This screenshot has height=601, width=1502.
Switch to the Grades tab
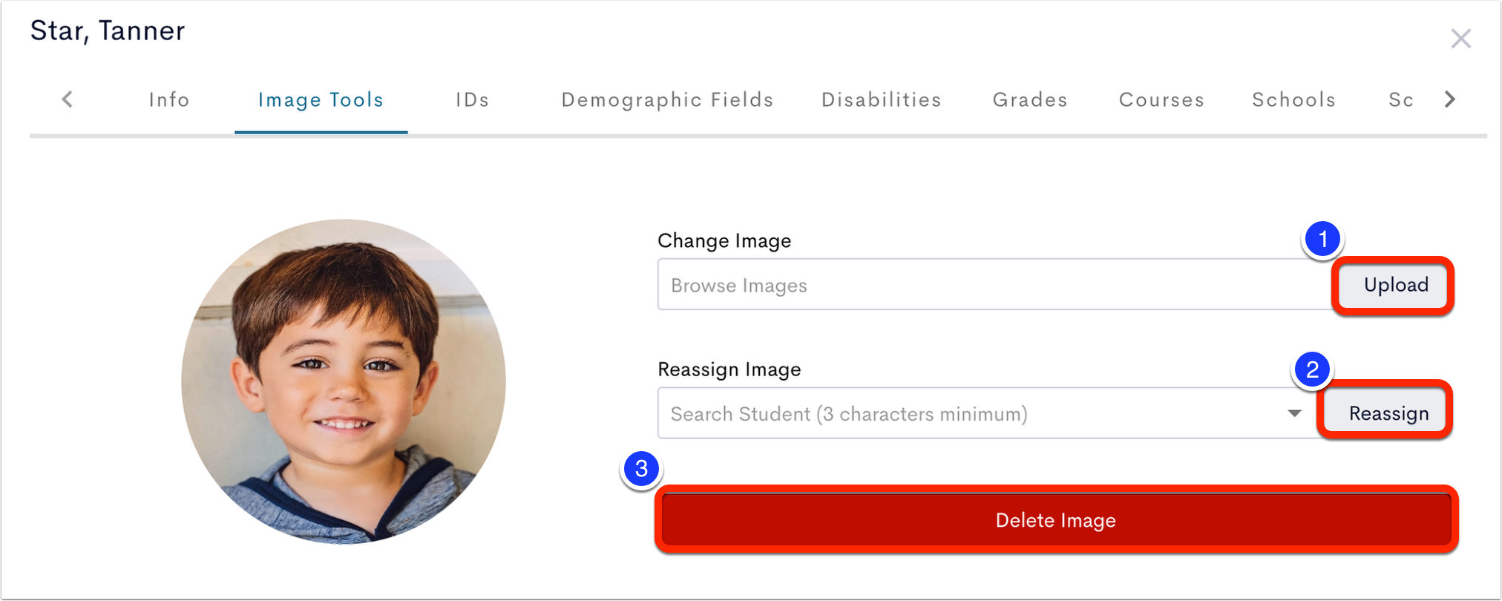click(1030, 99)
